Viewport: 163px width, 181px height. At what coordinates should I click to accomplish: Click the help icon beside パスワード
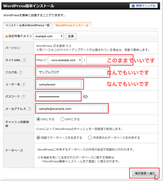(23, 97)
